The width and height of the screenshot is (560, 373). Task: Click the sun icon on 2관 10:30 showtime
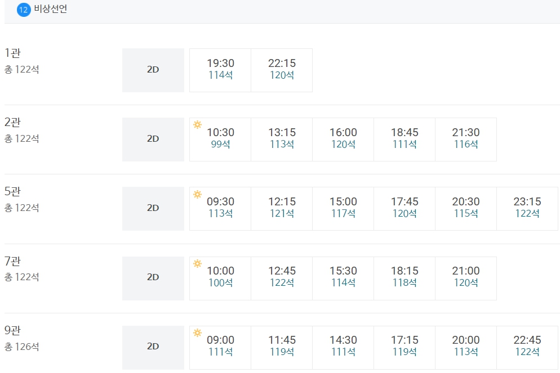point(198,125)
